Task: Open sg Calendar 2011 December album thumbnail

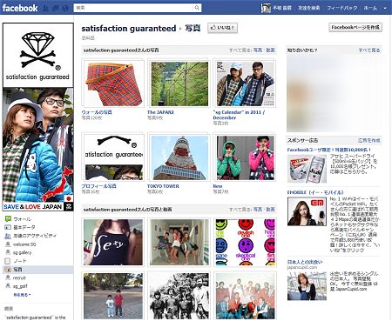Action: pyautogui.click(x=245, y=84)
